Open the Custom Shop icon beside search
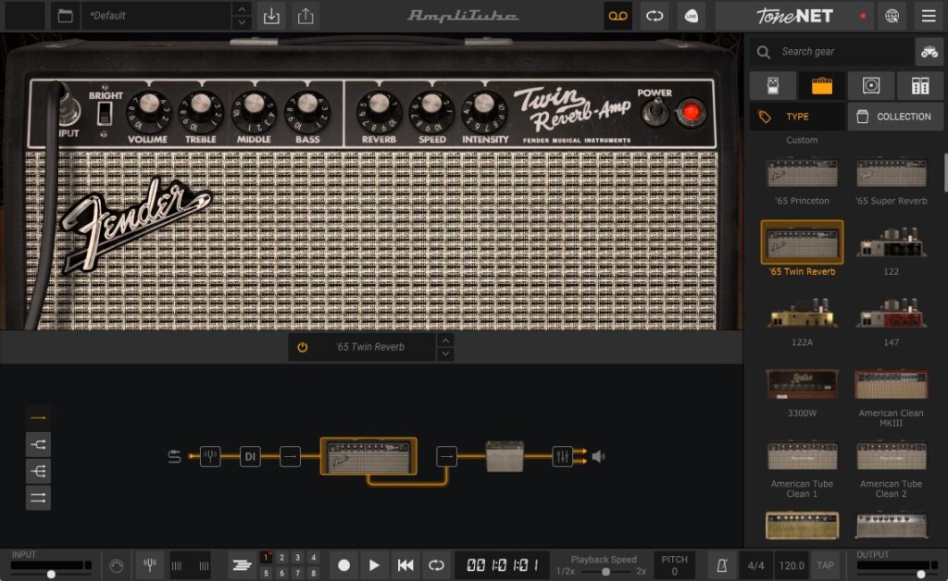 (929, 52)
